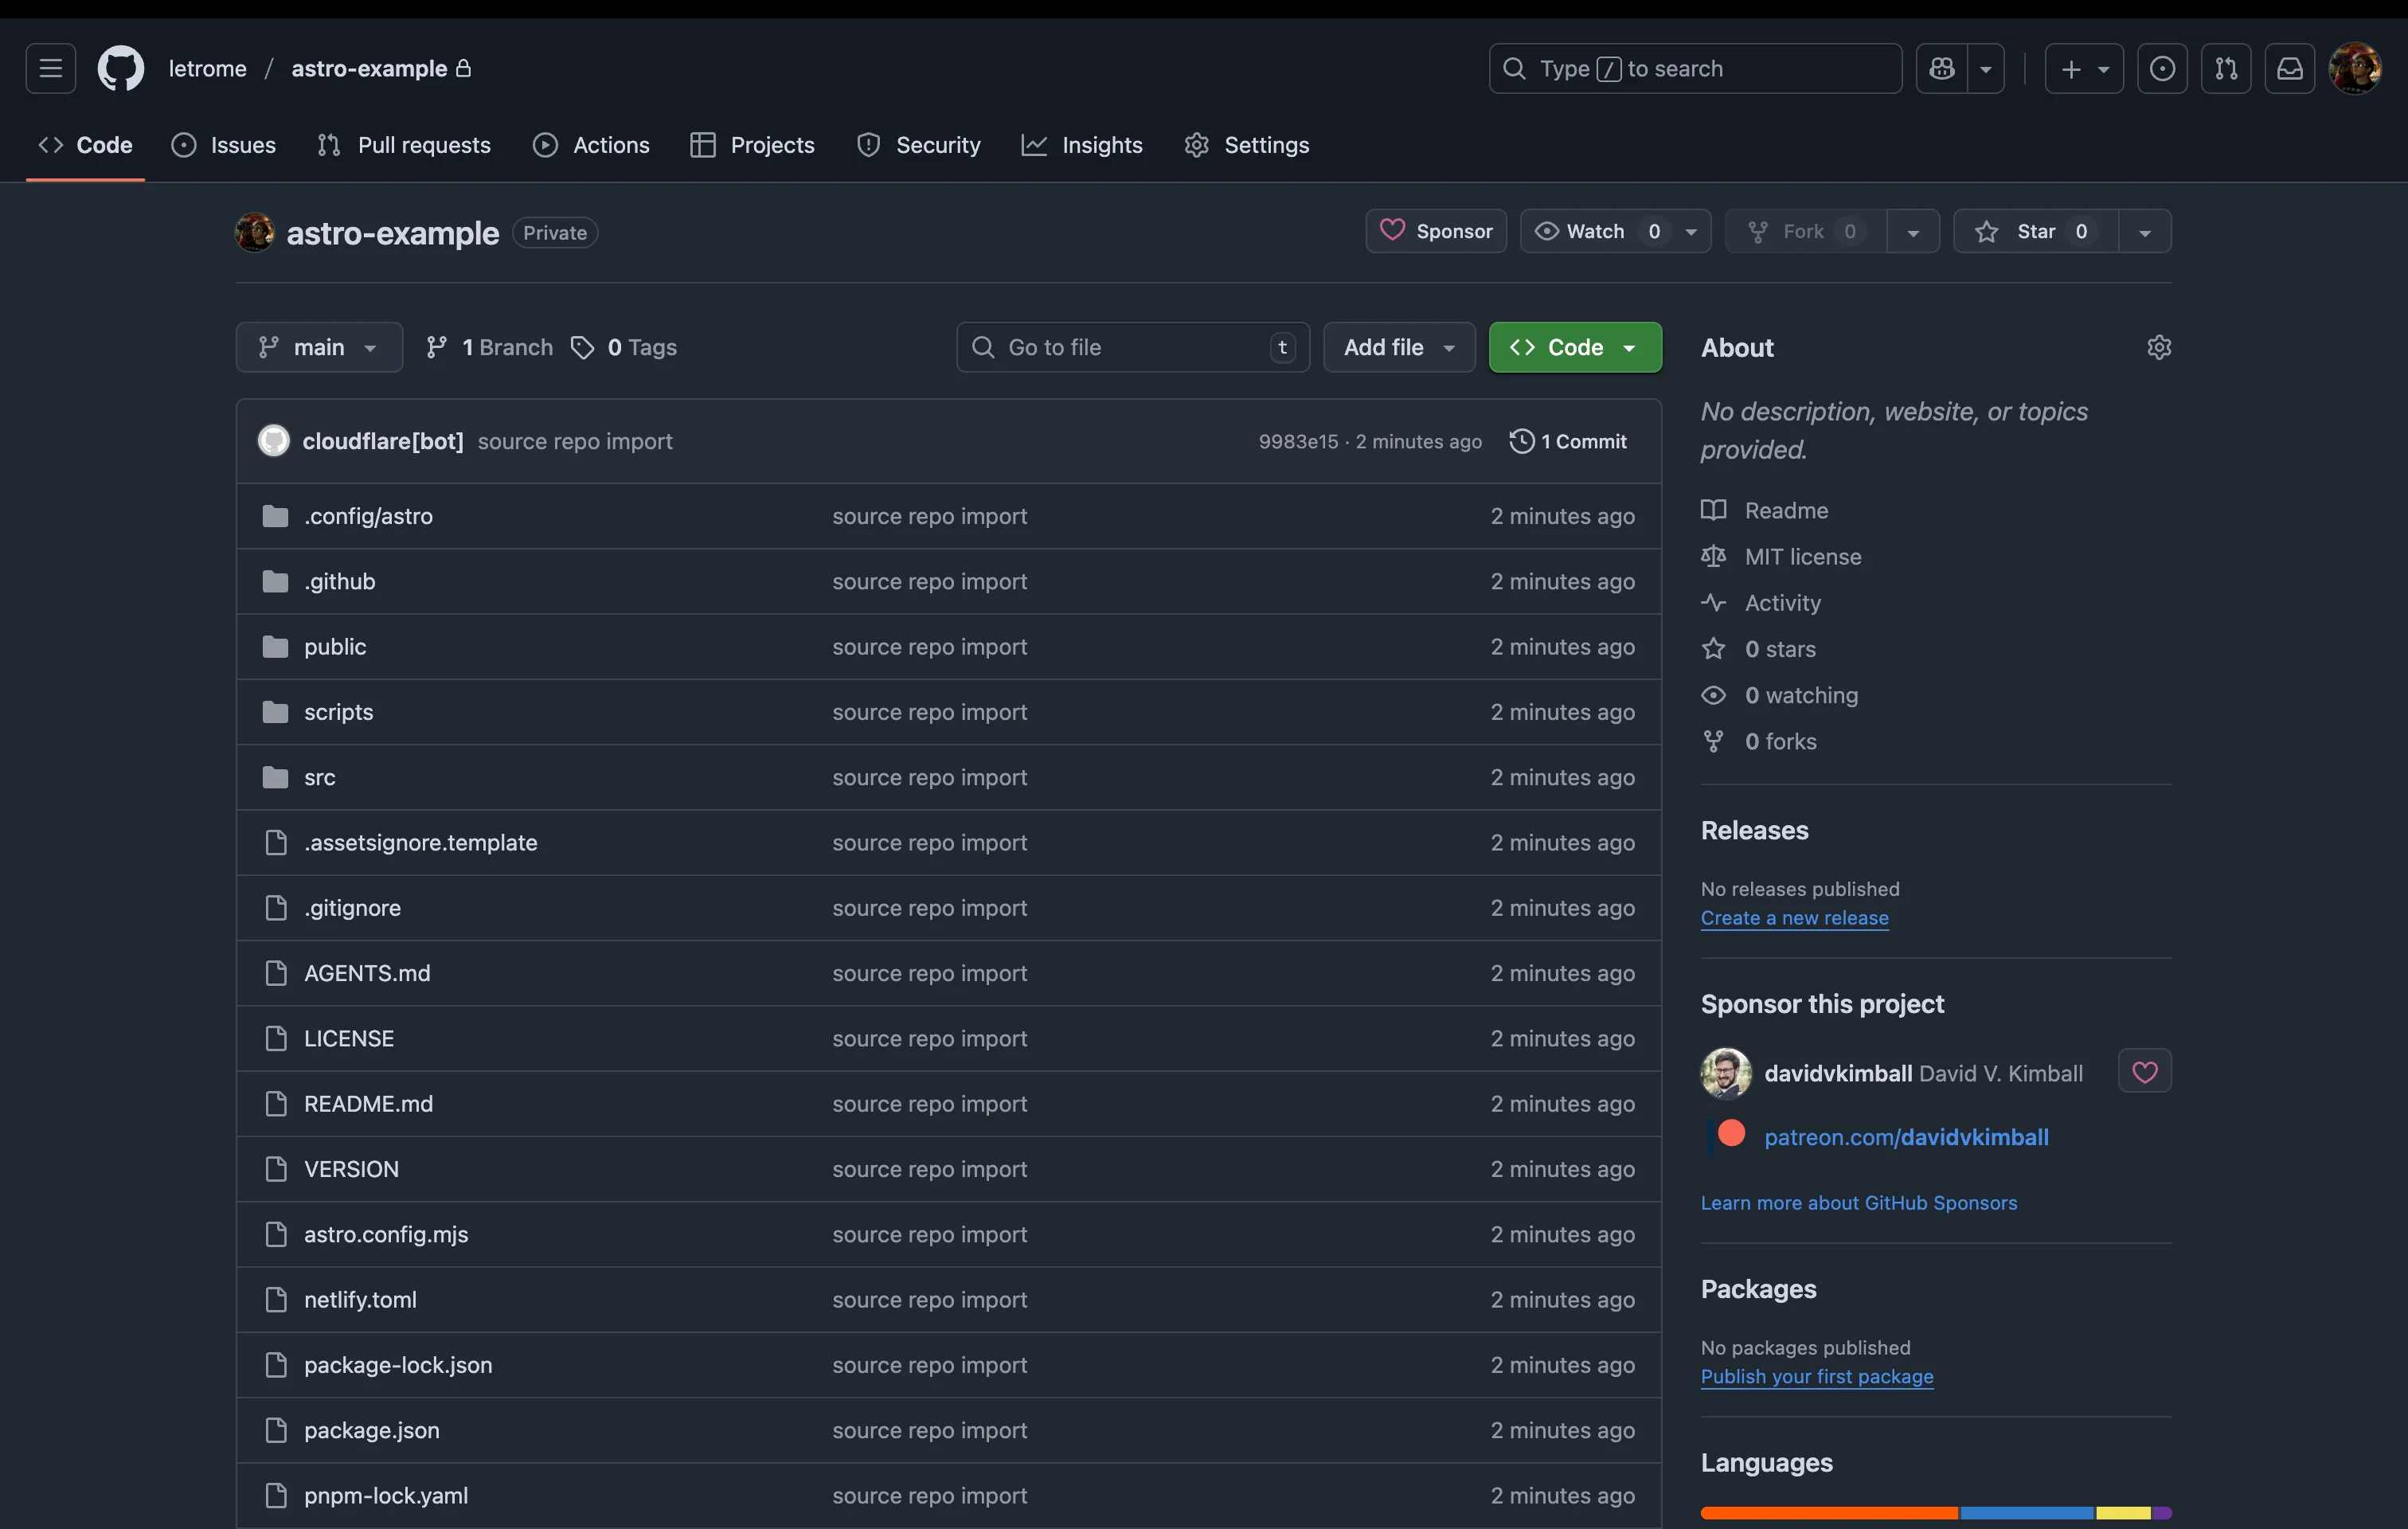Open the repository Settings tab
This screenshot has width=2408, height=1529.
pos(1247,145)
